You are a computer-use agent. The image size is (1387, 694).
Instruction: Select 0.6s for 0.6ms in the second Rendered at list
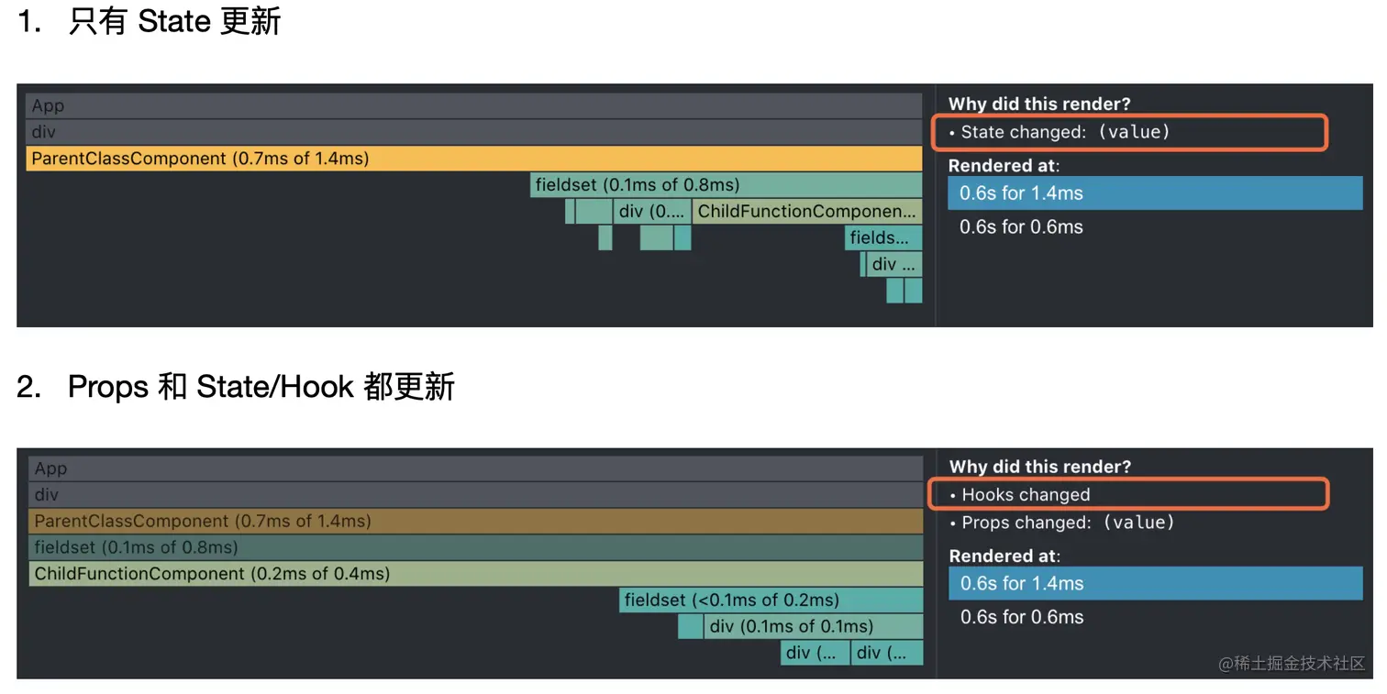[1022, 617]
